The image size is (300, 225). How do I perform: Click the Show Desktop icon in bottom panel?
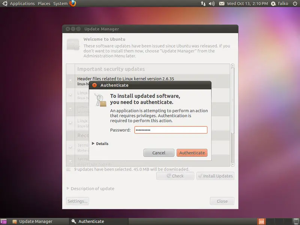(3, 222)
